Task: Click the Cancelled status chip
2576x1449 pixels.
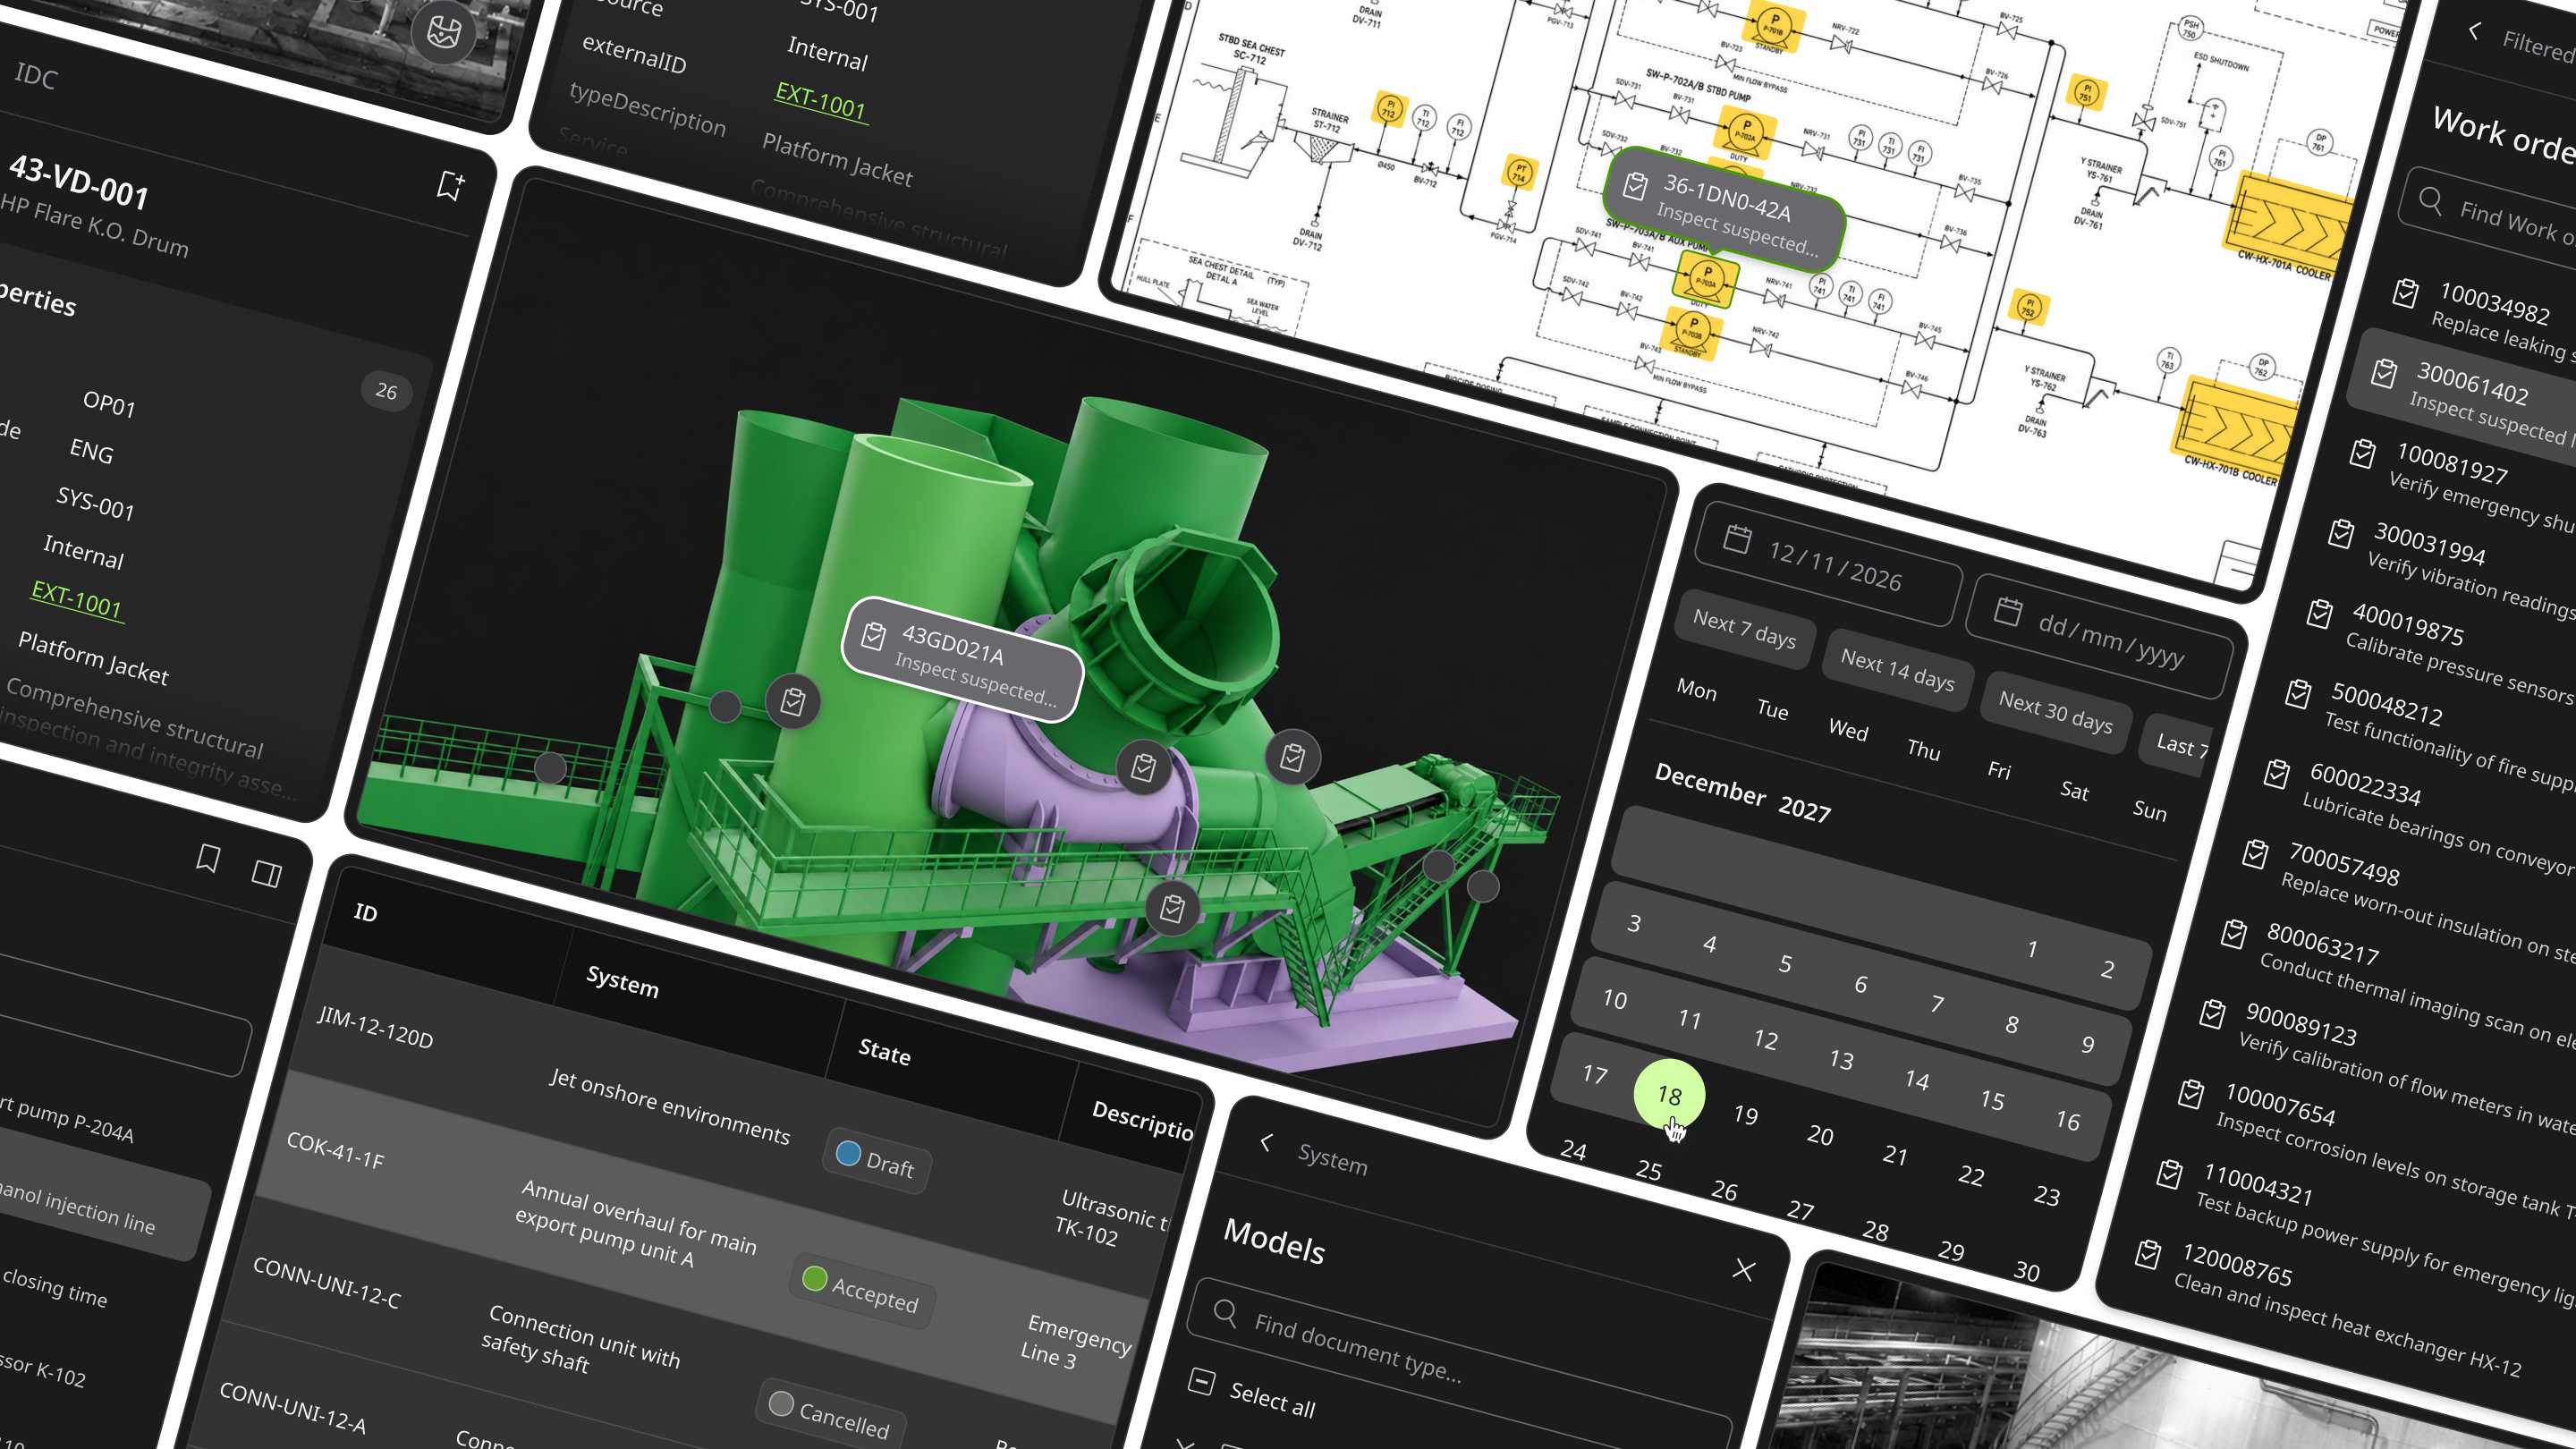Action: point(830,1413)
